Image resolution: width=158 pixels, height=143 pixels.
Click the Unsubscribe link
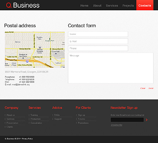pyautogui.click(x=116, y=125)
